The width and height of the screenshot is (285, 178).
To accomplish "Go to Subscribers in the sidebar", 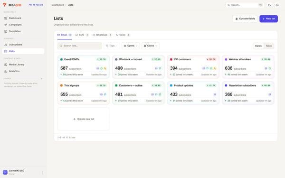I will tap(23, 45).
